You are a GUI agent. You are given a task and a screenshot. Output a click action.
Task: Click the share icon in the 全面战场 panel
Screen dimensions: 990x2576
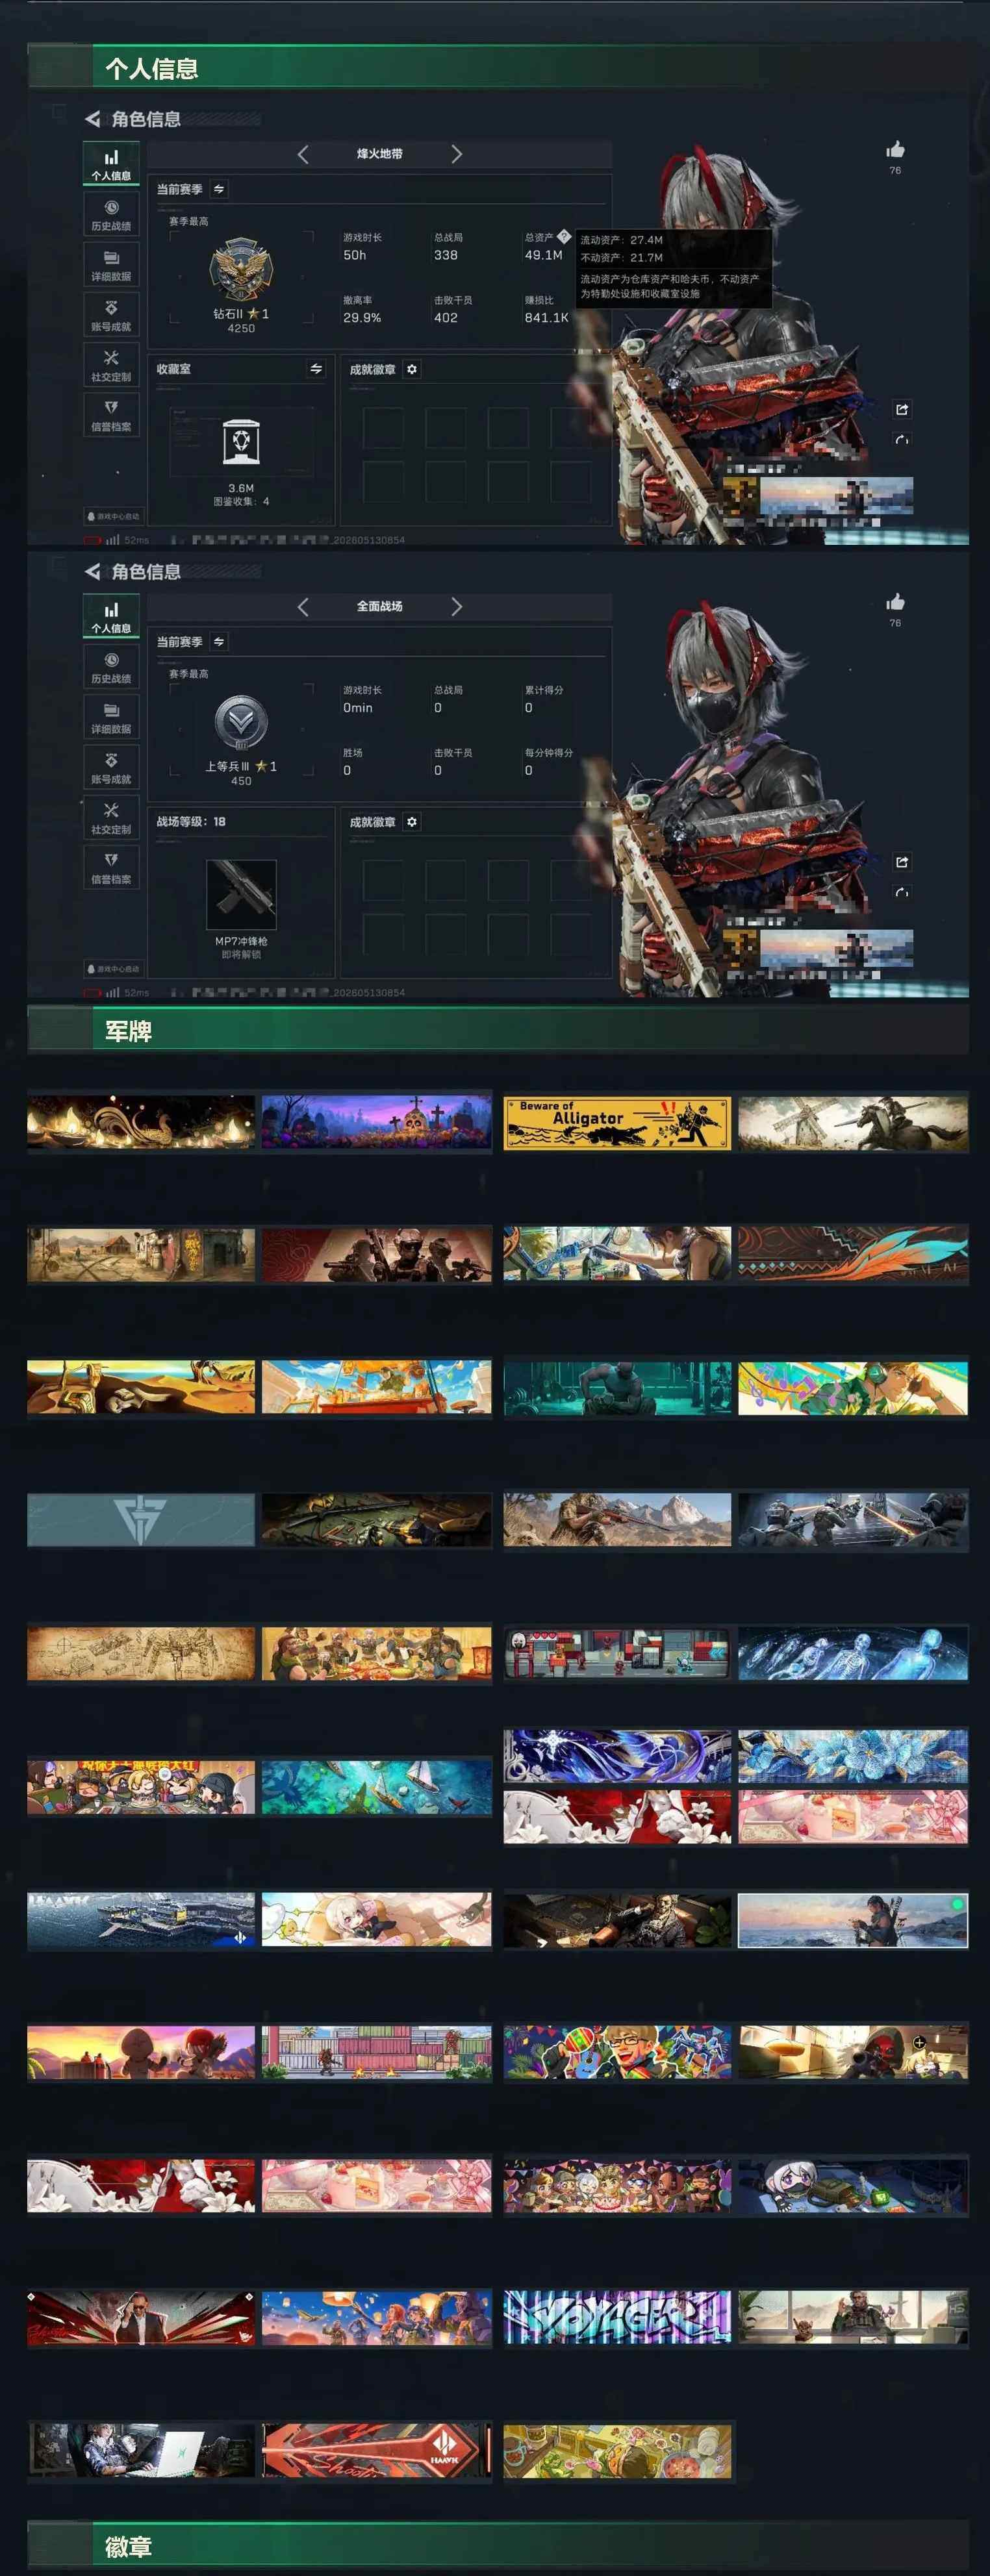point(902,862)
